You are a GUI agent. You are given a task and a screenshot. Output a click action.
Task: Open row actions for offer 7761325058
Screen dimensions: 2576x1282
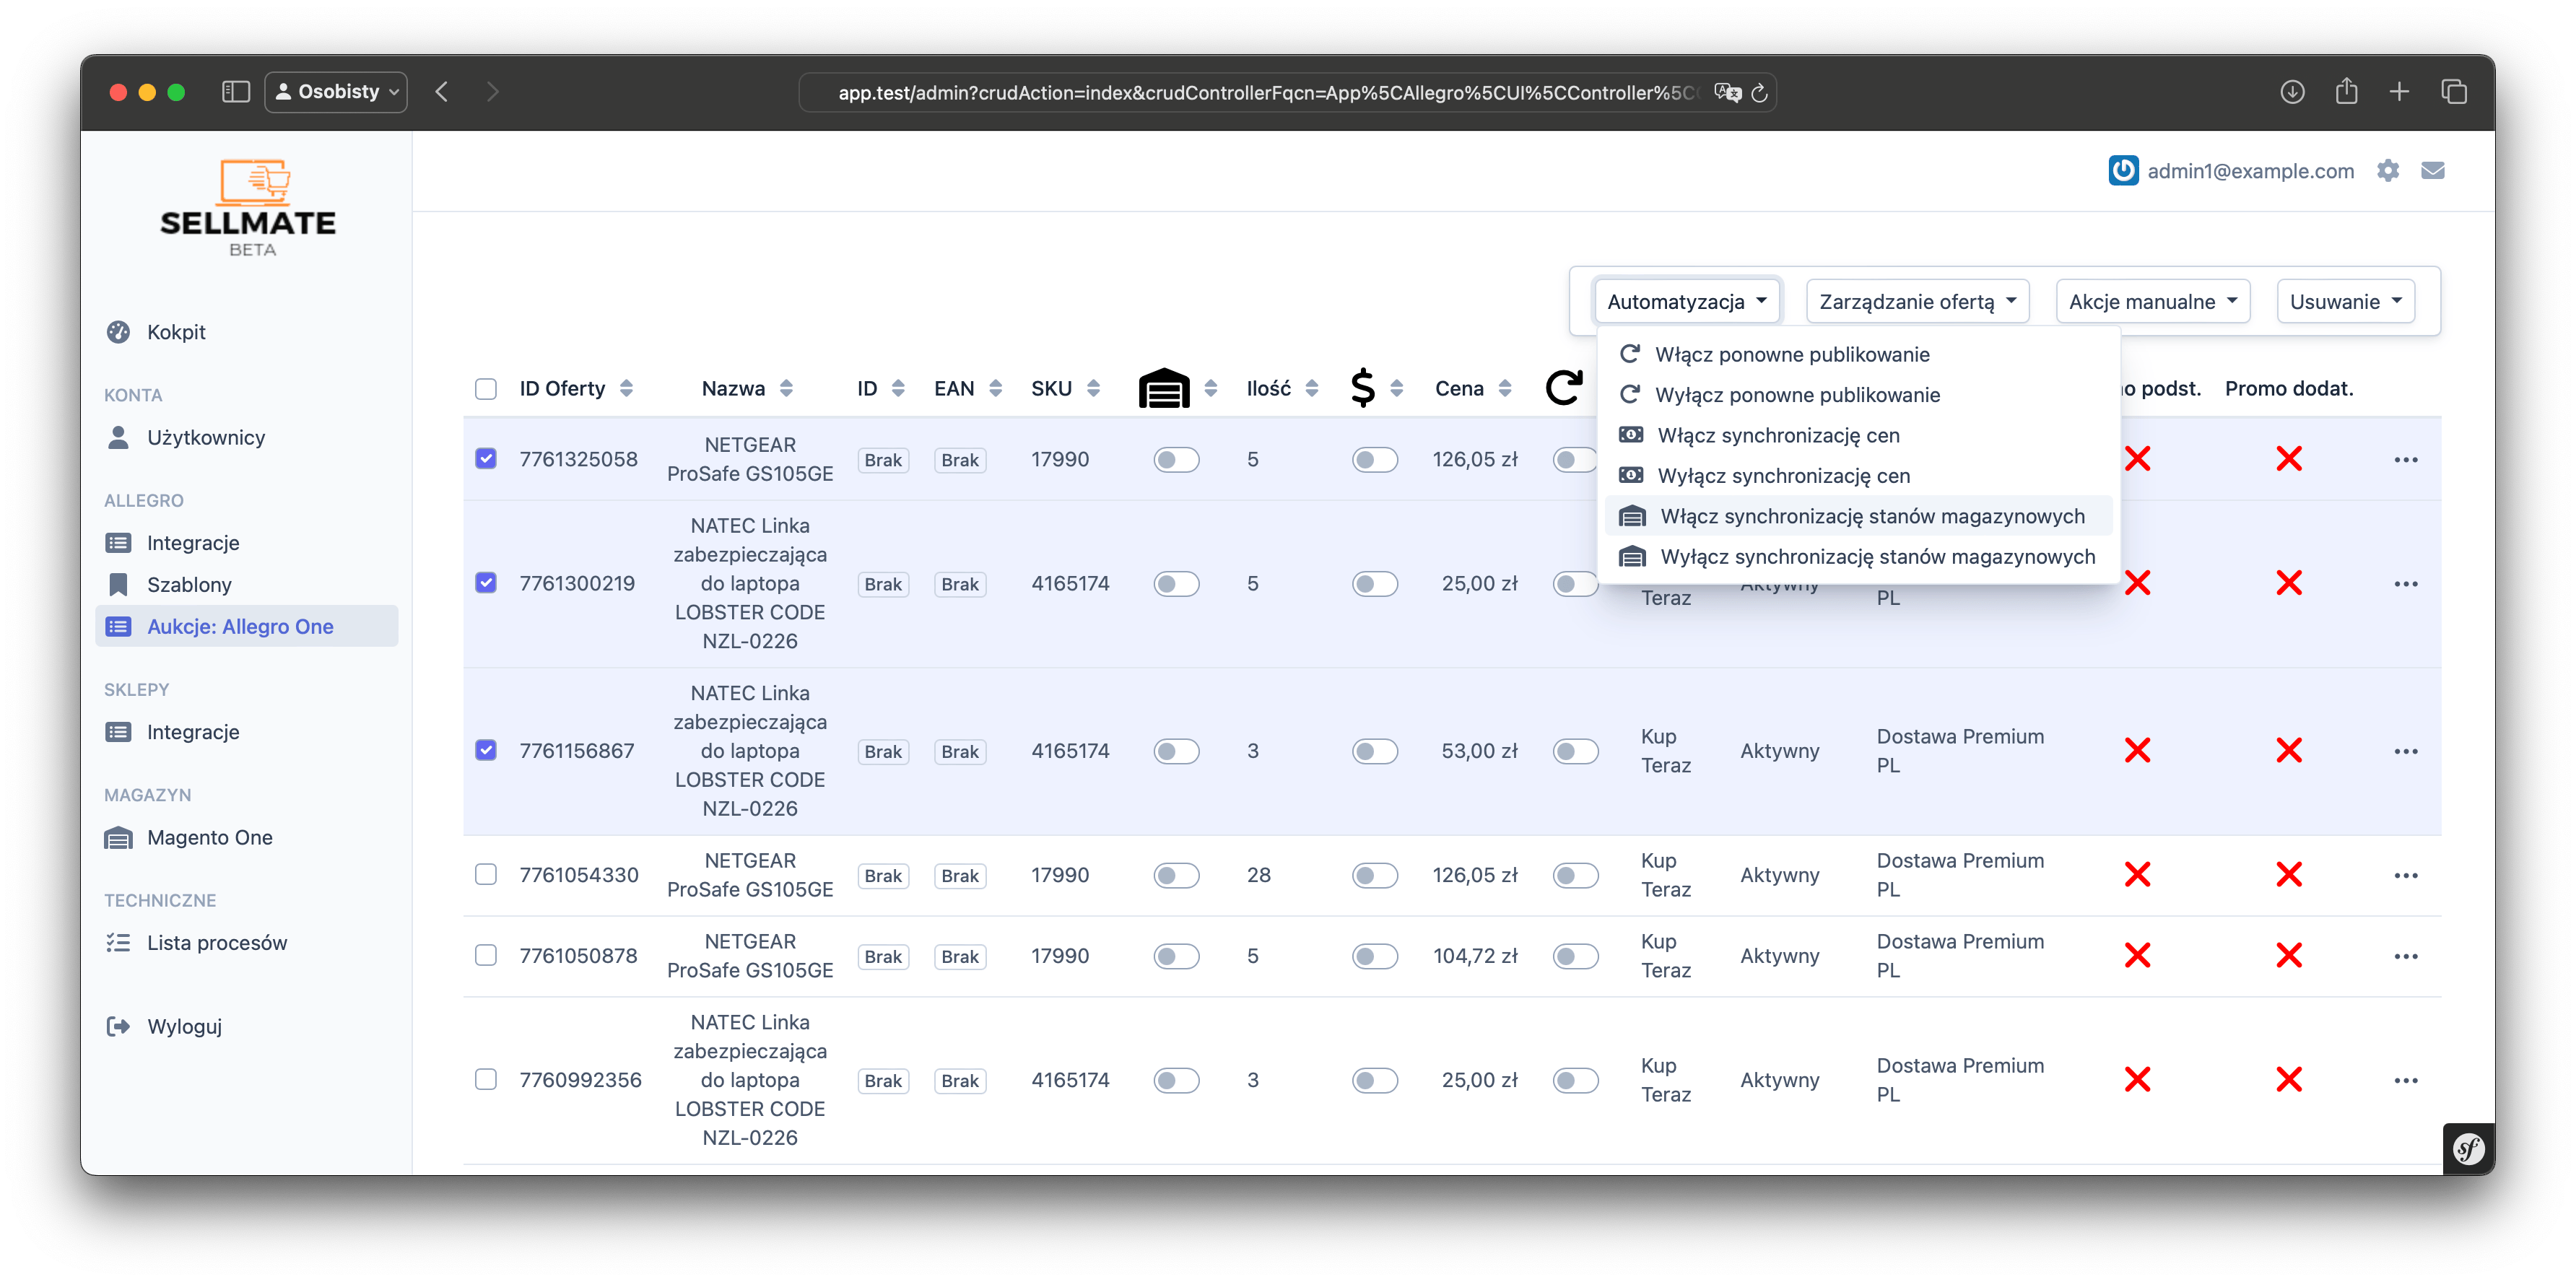2405,460
